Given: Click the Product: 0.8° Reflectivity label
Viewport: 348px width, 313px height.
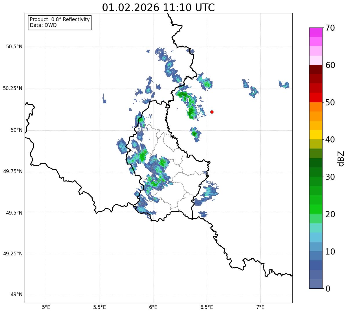Looking at the screenshot, I should [60, 19].
